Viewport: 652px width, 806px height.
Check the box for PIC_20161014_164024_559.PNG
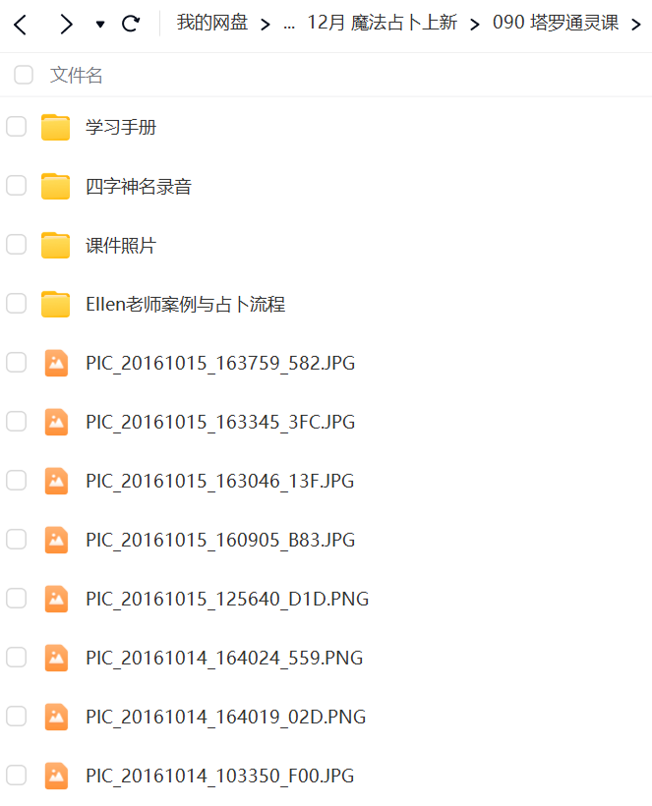16,657
